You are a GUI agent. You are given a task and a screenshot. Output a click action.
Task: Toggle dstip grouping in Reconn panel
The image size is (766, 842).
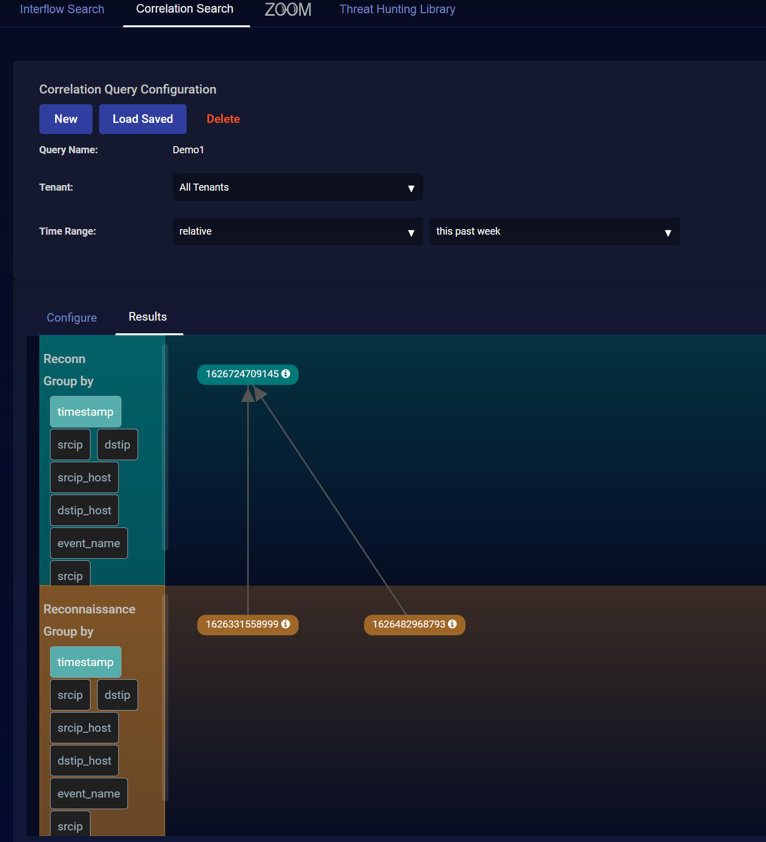point(117,445)
